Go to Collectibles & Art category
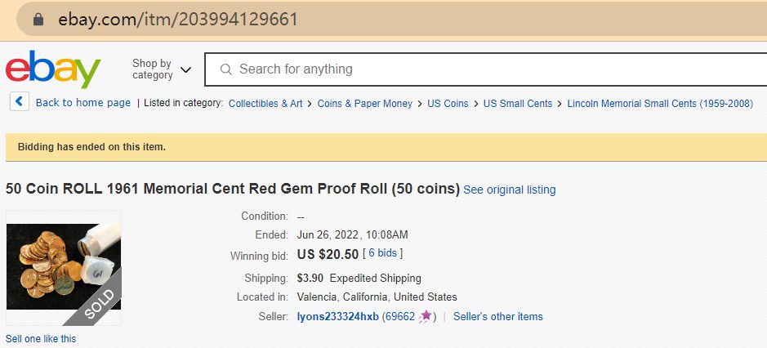The height and width of the screenshot is (348, 767). pyautogui.click(x=265, y=104)
